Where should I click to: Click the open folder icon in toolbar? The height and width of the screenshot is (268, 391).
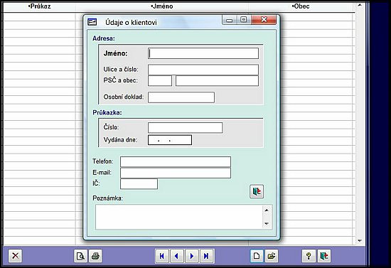(272, 256)
